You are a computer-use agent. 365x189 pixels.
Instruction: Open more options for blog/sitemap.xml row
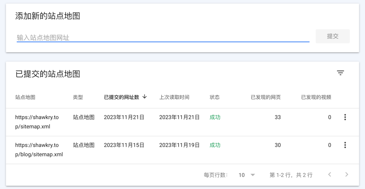coord(345,145)
